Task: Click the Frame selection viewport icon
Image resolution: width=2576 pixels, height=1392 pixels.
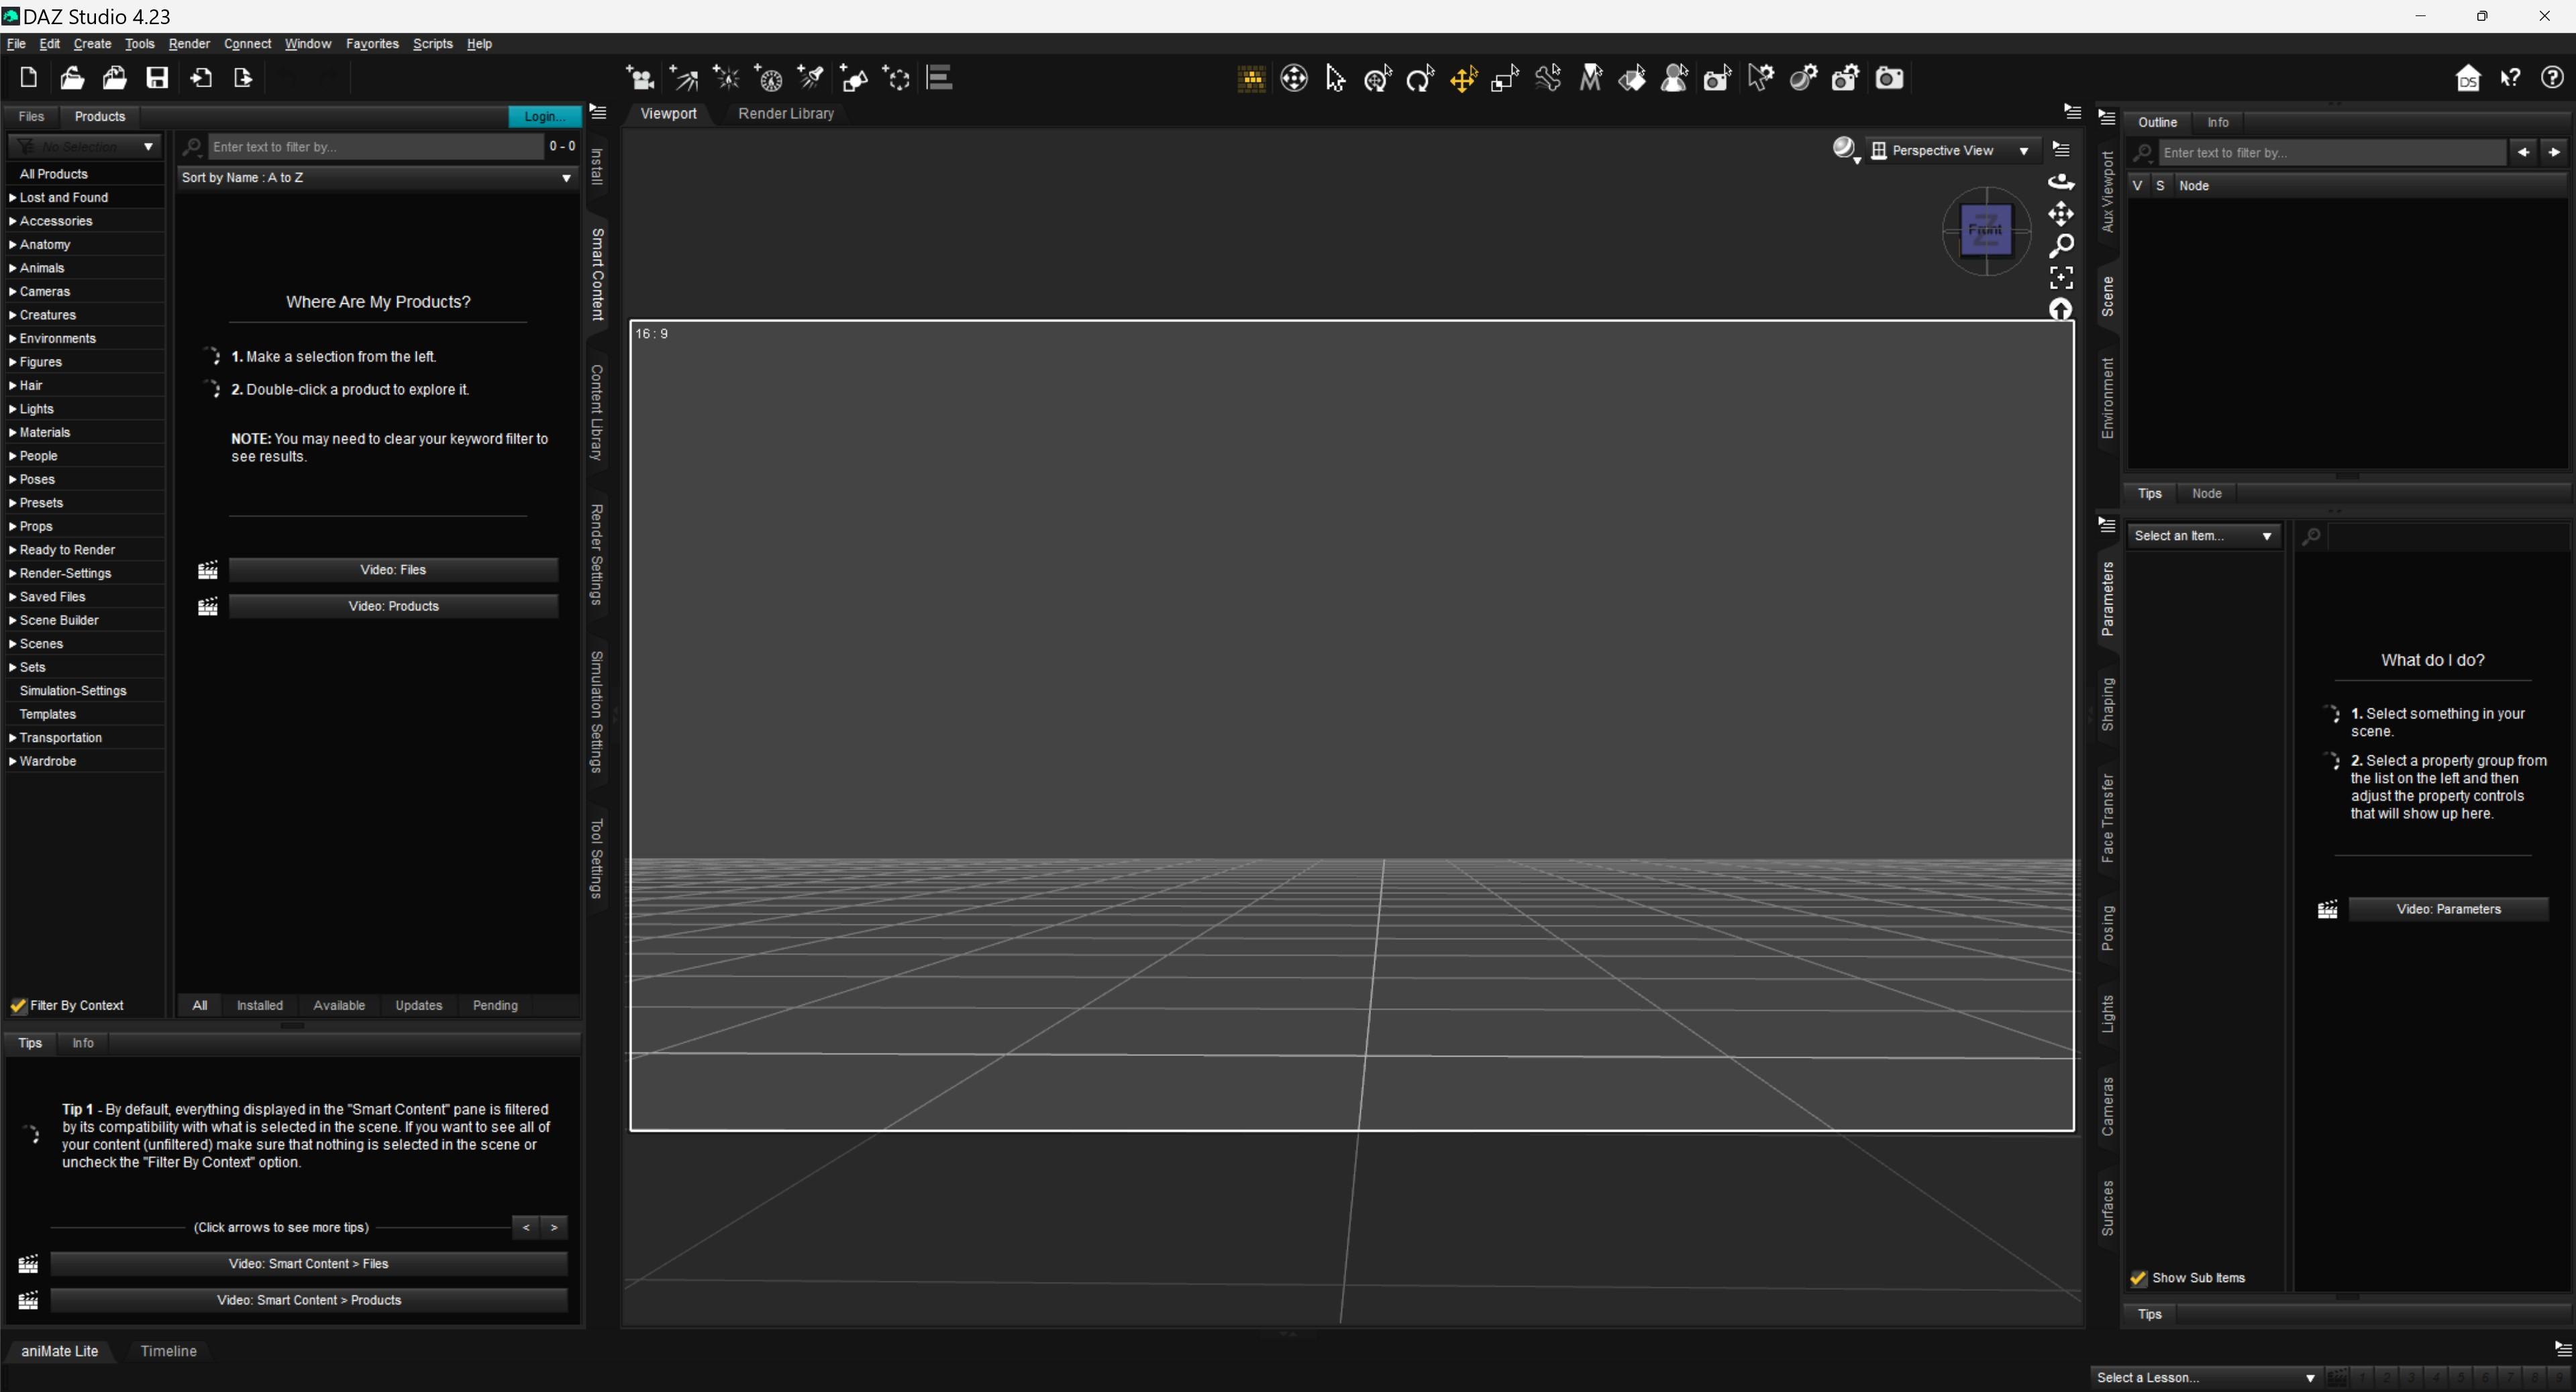Action: point(2061,277)
